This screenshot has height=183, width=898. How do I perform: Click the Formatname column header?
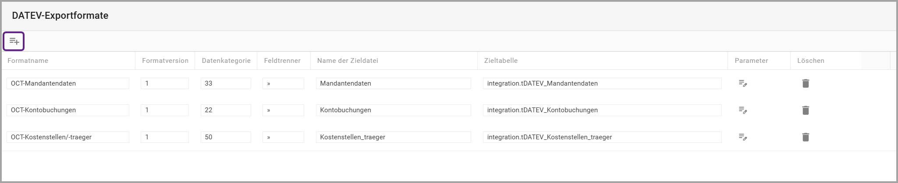pos(28,61)
